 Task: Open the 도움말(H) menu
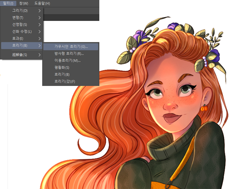42,3
